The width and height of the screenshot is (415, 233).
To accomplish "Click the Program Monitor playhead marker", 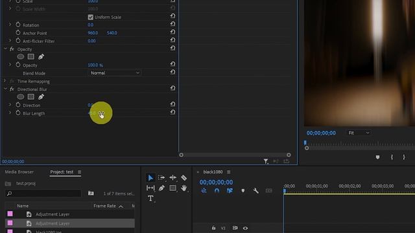I will tap(305, 143).
